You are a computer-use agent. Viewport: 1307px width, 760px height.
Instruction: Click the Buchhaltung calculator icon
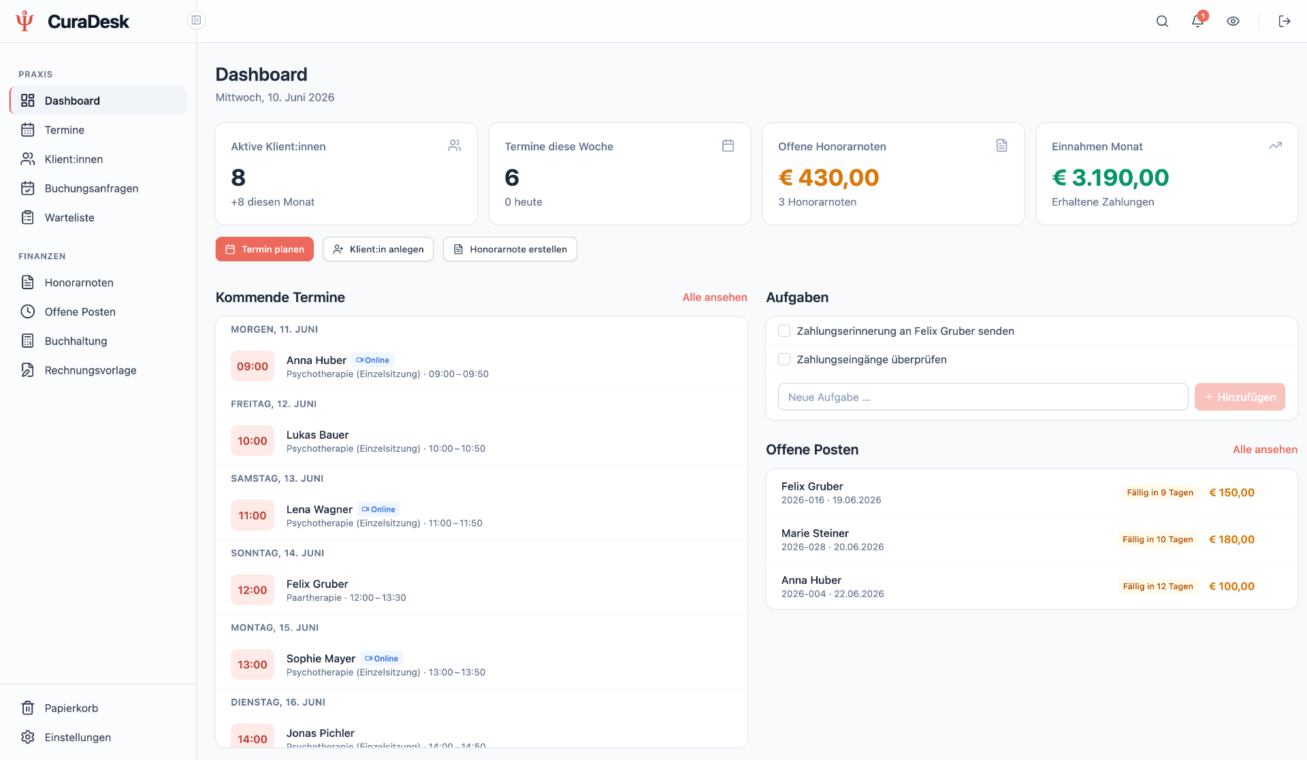[x=28, y=341]
